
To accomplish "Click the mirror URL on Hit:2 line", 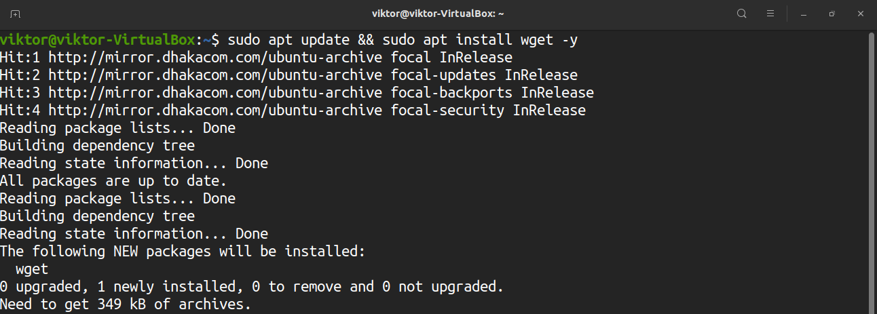I will pos(215,75).
